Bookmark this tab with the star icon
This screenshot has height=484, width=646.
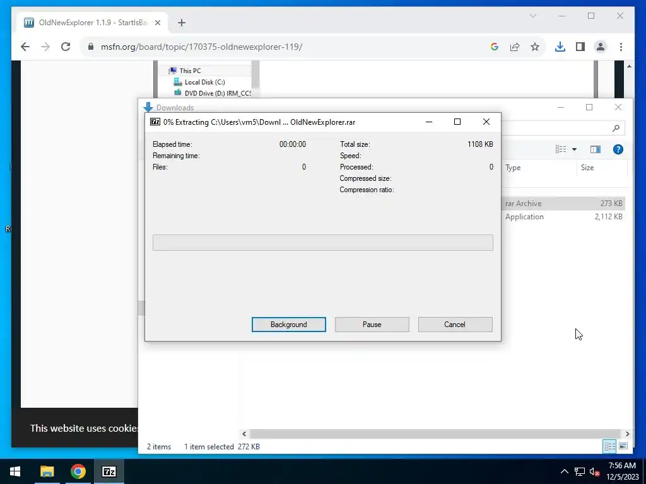pos(535,47)
